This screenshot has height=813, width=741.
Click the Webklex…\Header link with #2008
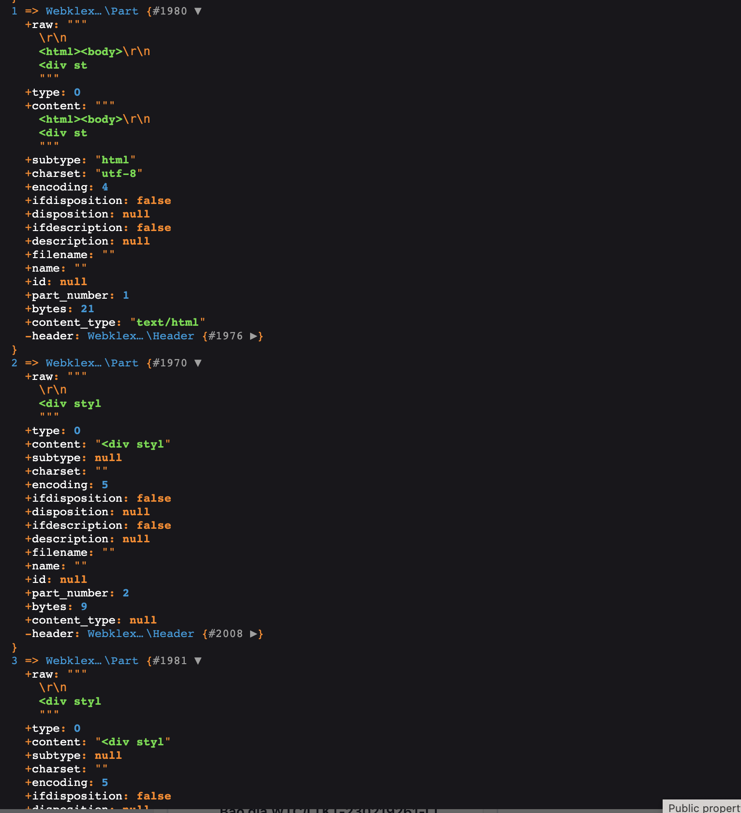click(x=141, y=634)
